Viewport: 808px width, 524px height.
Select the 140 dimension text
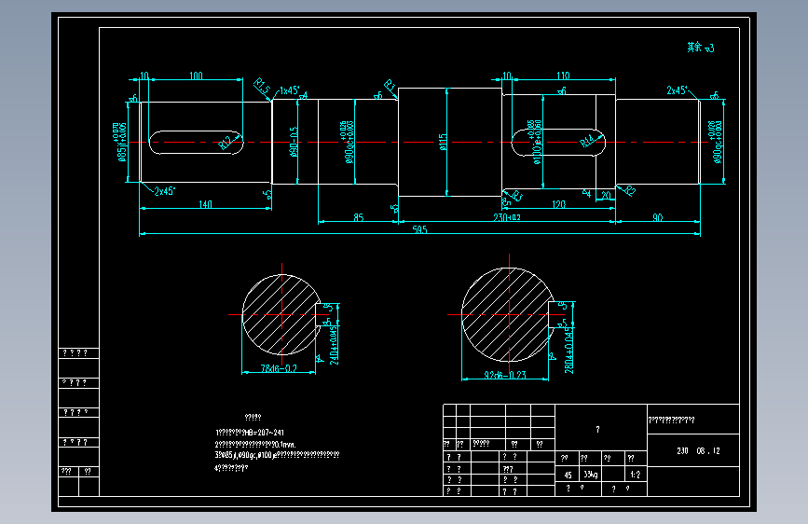pyautogui.click(x=205, y=204)
